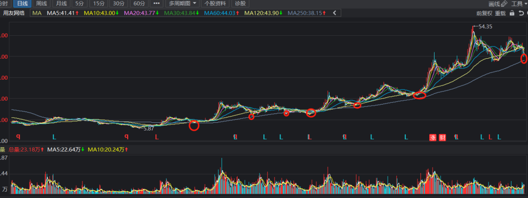Screen dimensions: 528x198
Task: Click the MA20:43.77 magenta indicator value
Action: (x=141, y=13)
